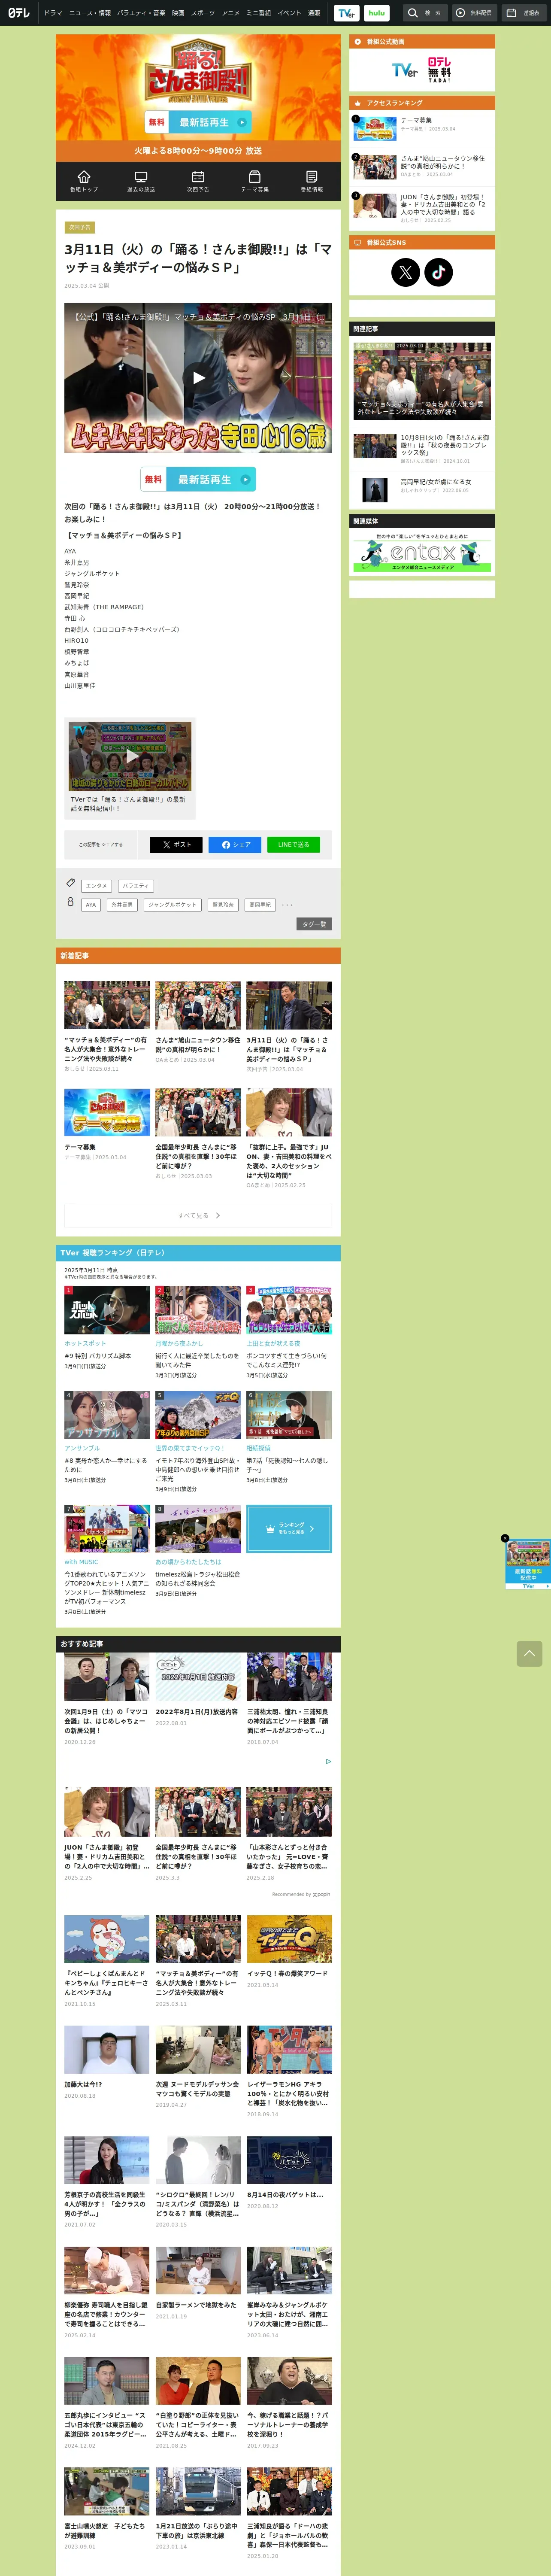Image resolution: width=551 pixels, height=2576 pixels.
Task: Open ホットスポット ranking thumbnail
Action: pyautogui.click(x=107, y=1309)
